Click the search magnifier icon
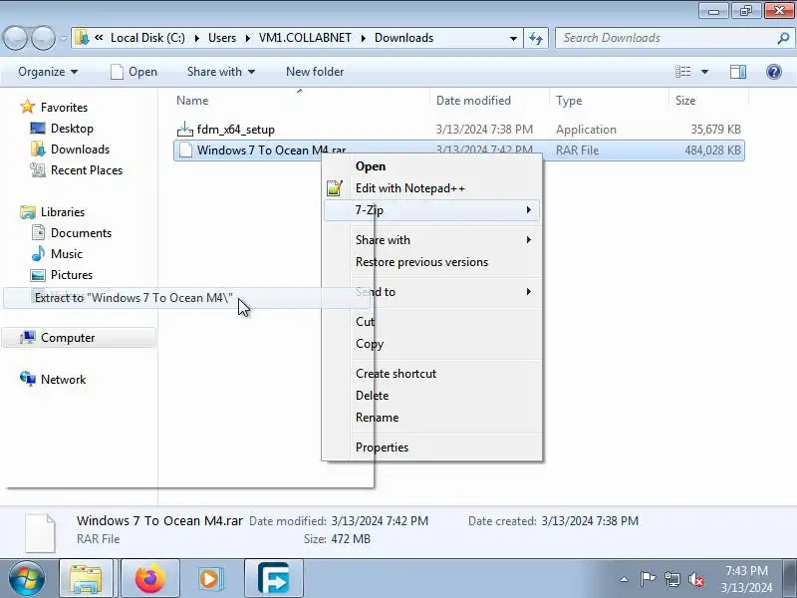This screenshot has width=797, height=598. [783, 38]
